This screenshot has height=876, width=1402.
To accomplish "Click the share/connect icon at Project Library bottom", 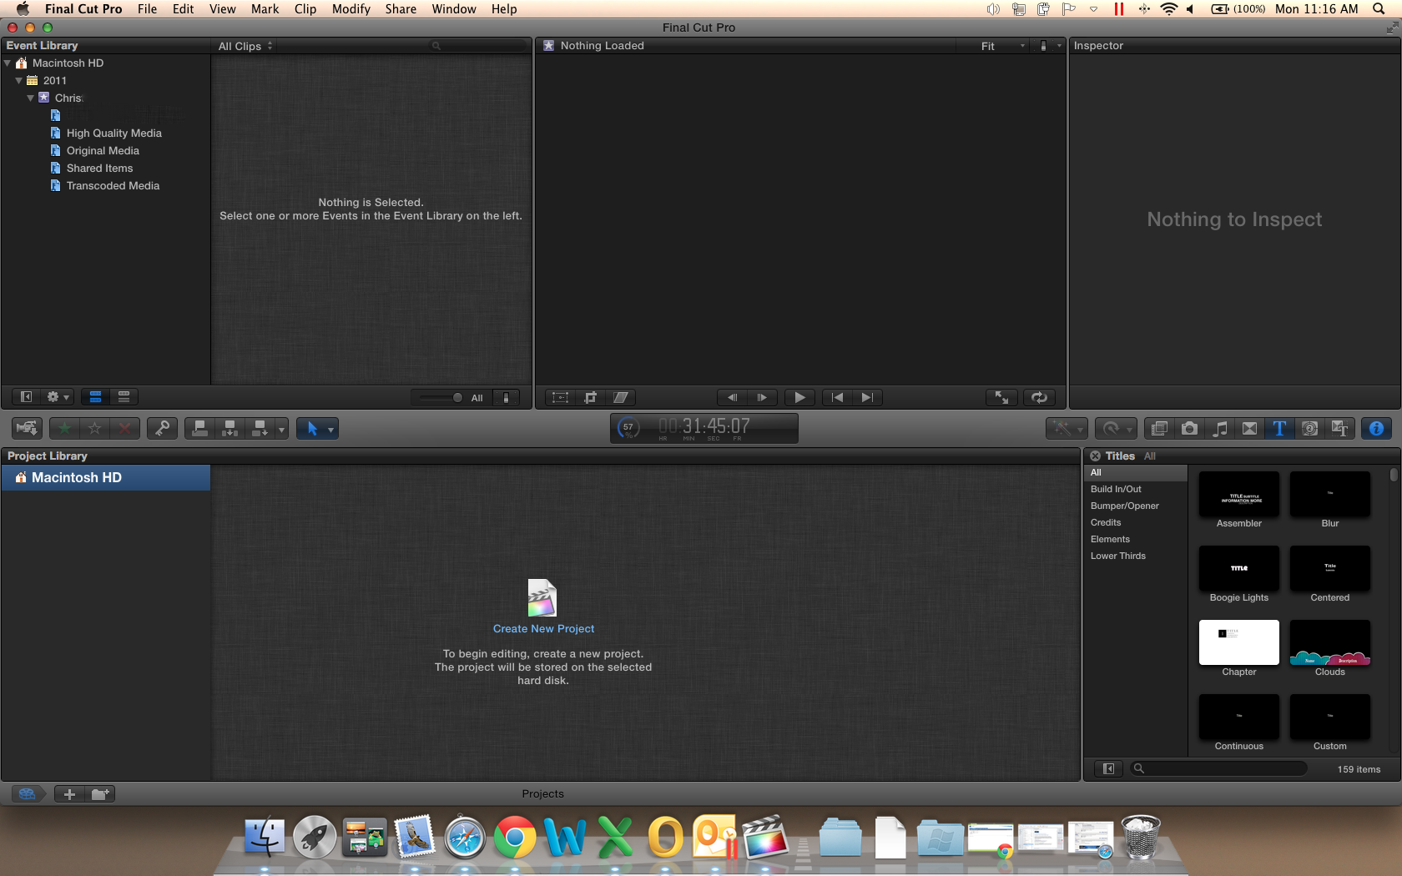I will click(28, 794).
